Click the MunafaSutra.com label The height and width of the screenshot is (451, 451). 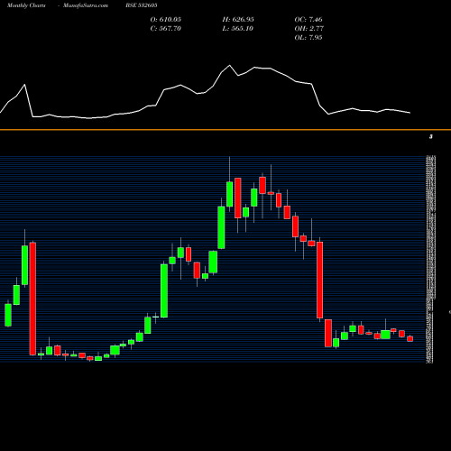[86, 5]
